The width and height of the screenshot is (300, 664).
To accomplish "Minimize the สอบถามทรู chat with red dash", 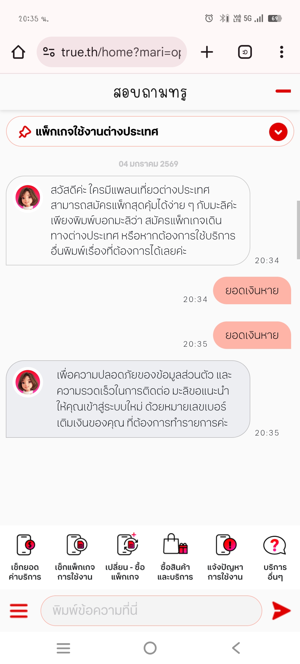I will (x=283, y=91).
